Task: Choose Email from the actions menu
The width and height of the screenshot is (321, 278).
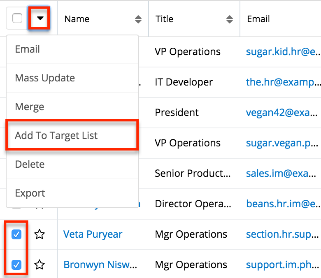Action: [x=28, y=49]
